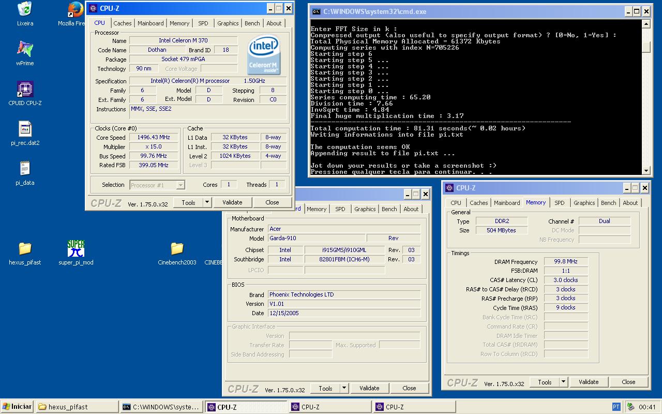Select the CPU tab in Memory window
This screenshot has height=414, width=662.
pyautogui.click(x=456, y=203)
